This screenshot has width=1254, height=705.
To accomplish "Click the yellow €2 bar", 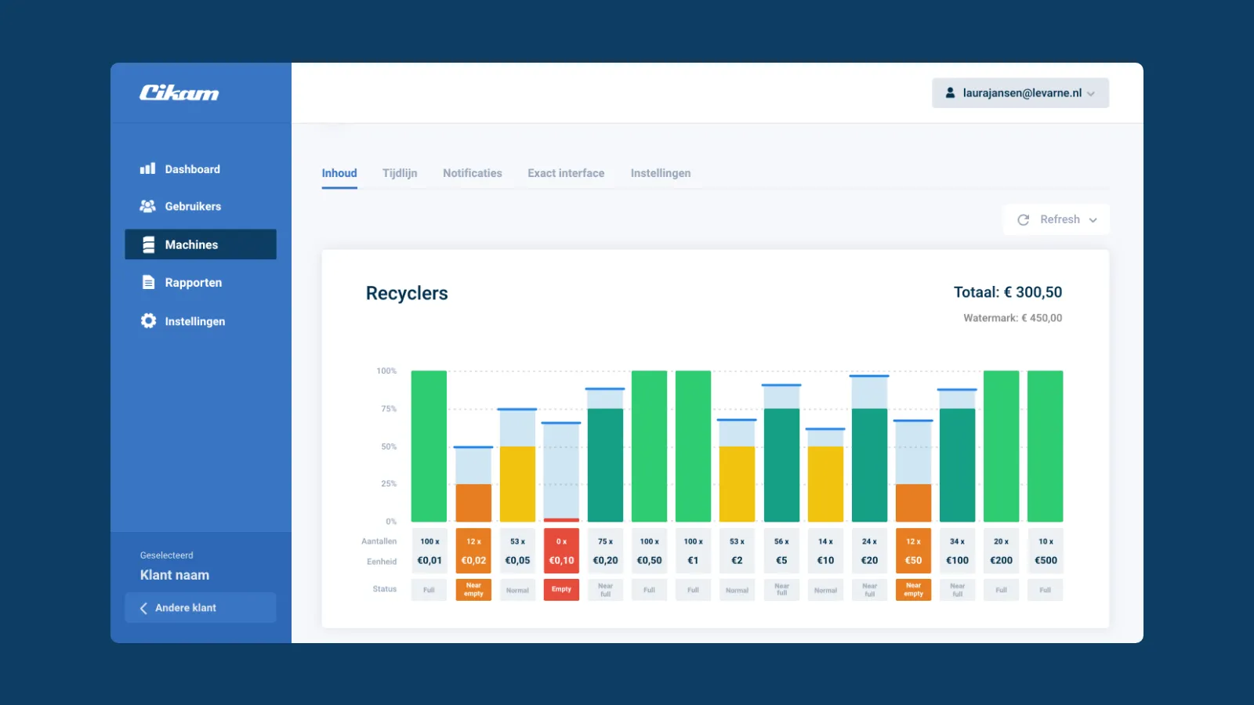I will (737, 484).
